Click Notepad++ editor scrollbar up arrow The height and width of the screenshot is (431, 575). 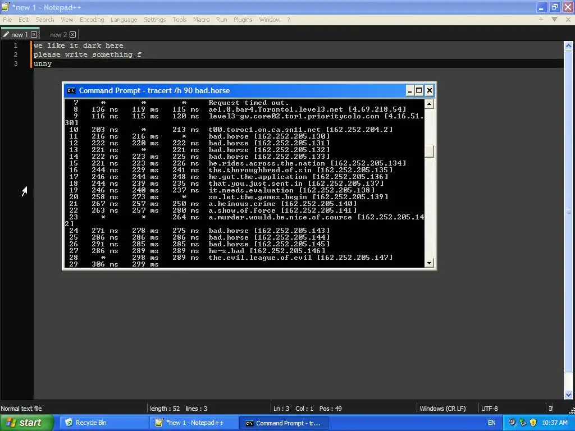[x=568, y=46]
